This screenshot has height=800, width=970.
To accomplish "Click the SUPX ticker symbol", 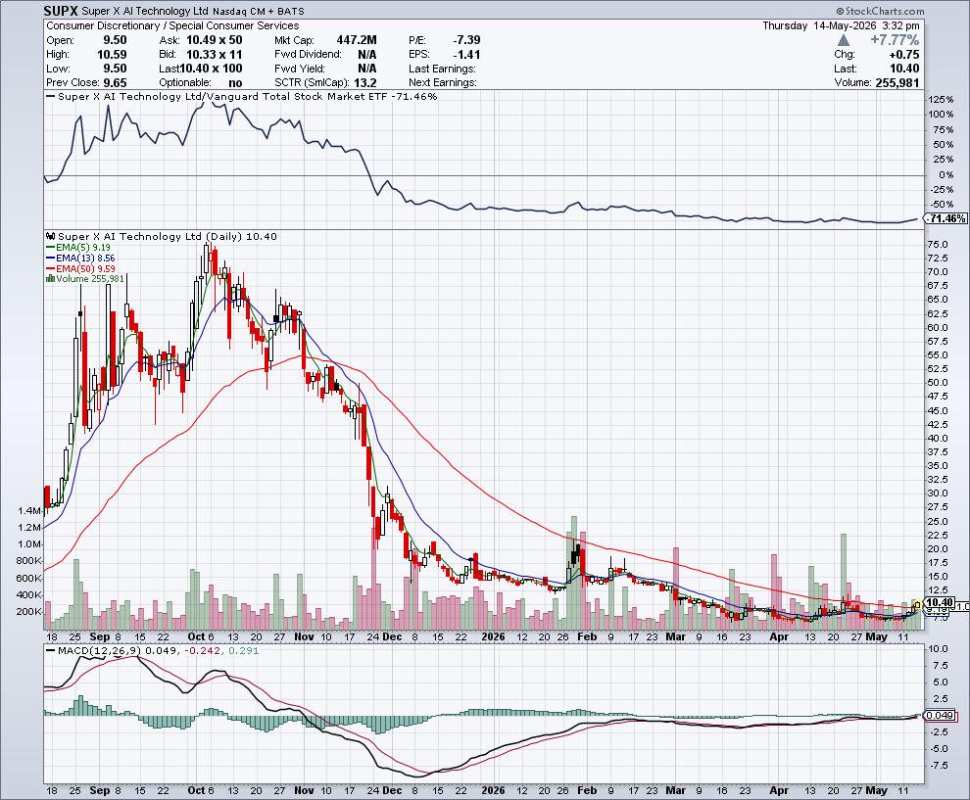I will coord(61,11).
